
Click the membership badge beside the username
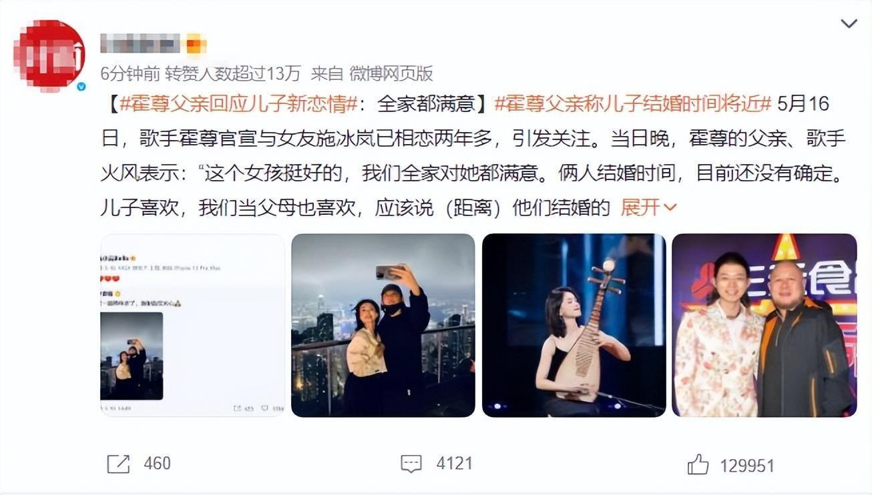coord(196,45)
